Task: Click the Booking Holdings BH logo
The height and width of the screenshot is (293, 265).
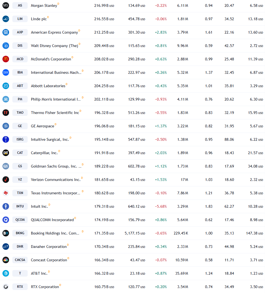Action: tap(6, 233)
